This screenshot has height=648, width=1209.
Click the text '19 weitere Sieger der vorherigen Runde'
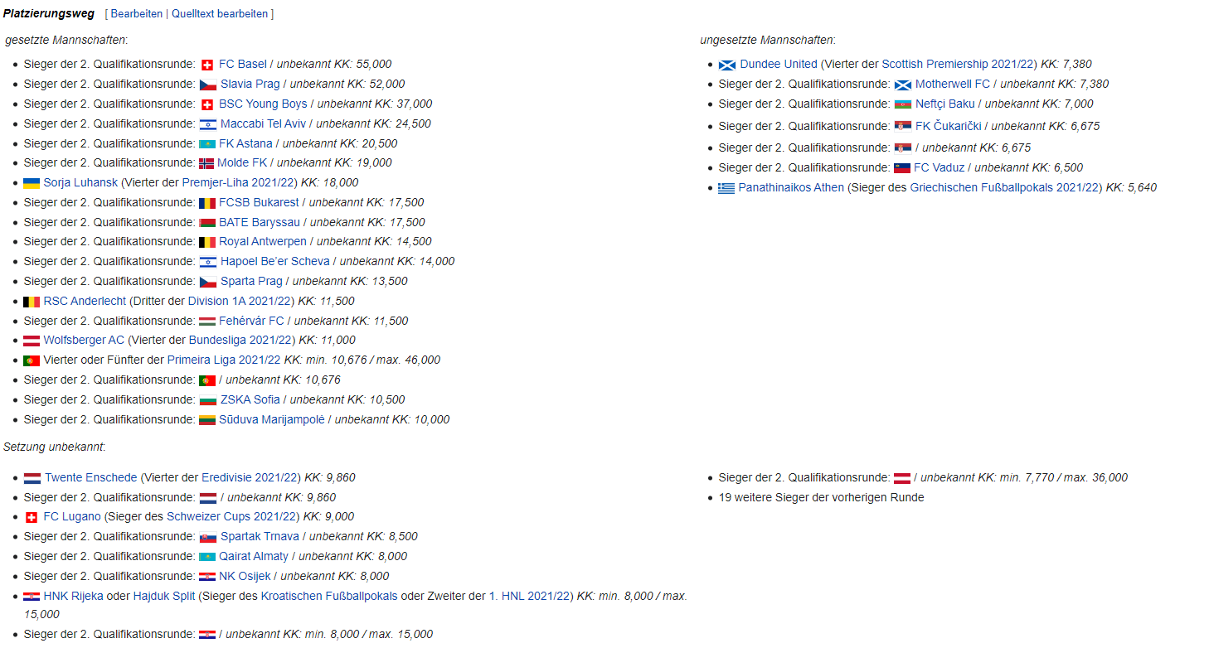pyautogui.click(x=821, y=498)
